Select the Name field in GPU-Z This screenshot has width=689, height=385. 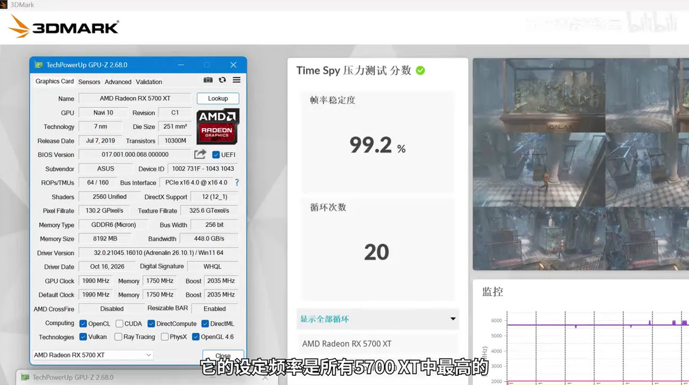click(135, 98)
